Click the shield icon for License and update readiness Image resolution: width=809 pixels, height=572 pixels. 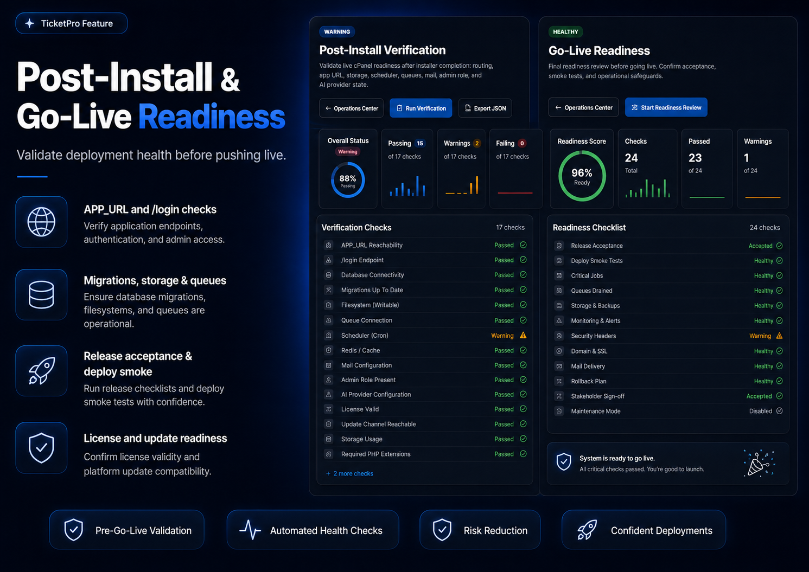click(41, 448)
